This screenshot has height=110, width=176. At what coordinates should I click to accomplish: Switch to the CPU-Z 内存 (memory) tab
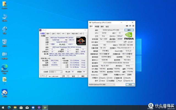(58, 34)
